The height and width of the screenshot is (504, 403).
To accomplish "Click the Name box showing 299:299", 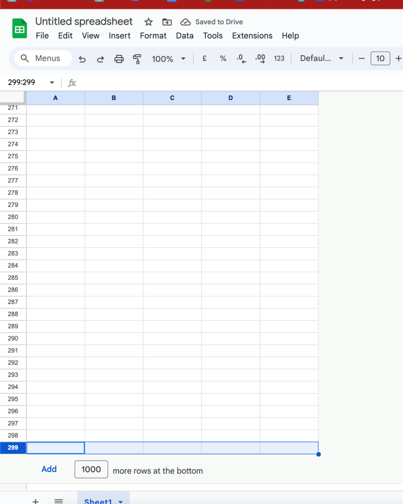I will tap(22, 83).
